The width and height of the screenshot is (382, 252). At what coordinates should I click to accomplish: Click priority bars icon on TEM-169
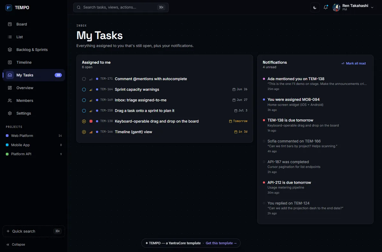(x=91, y=100)
